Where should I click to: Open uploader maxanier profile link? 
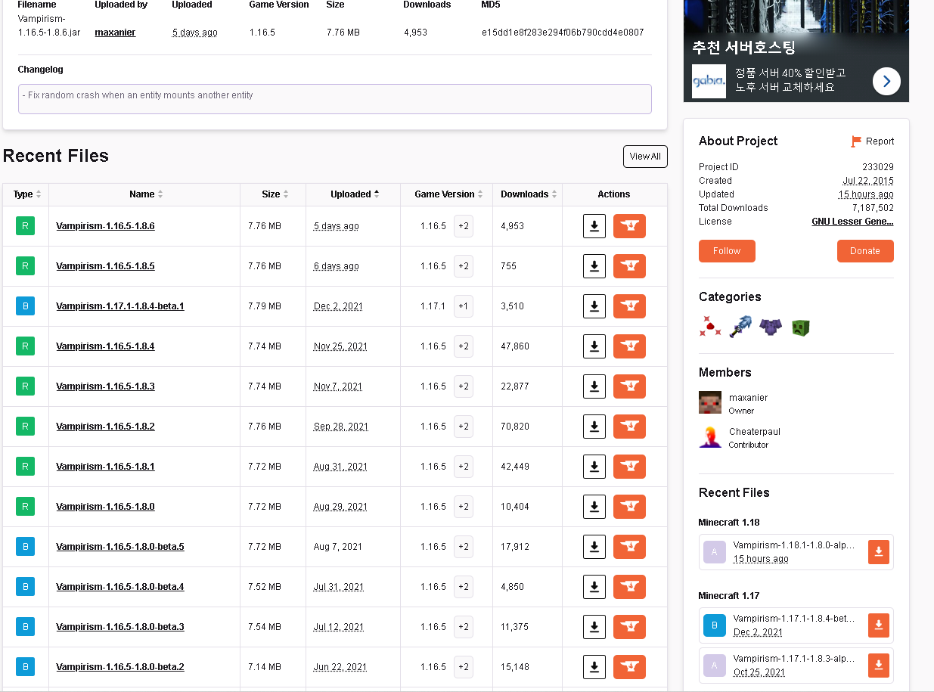(x=115, y=33)
